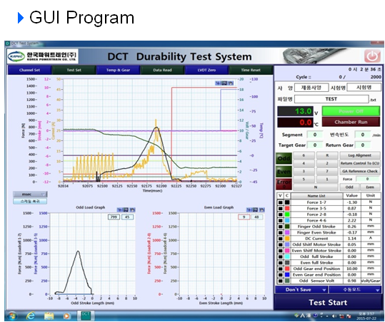Select zoom tool on Odd Load Graph

pyautogui.click(x=126, y=210)
